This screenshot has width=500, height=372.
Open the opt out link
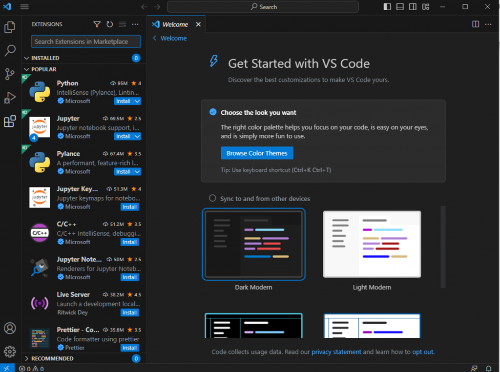pyautogui.click(x=422, y=352)
